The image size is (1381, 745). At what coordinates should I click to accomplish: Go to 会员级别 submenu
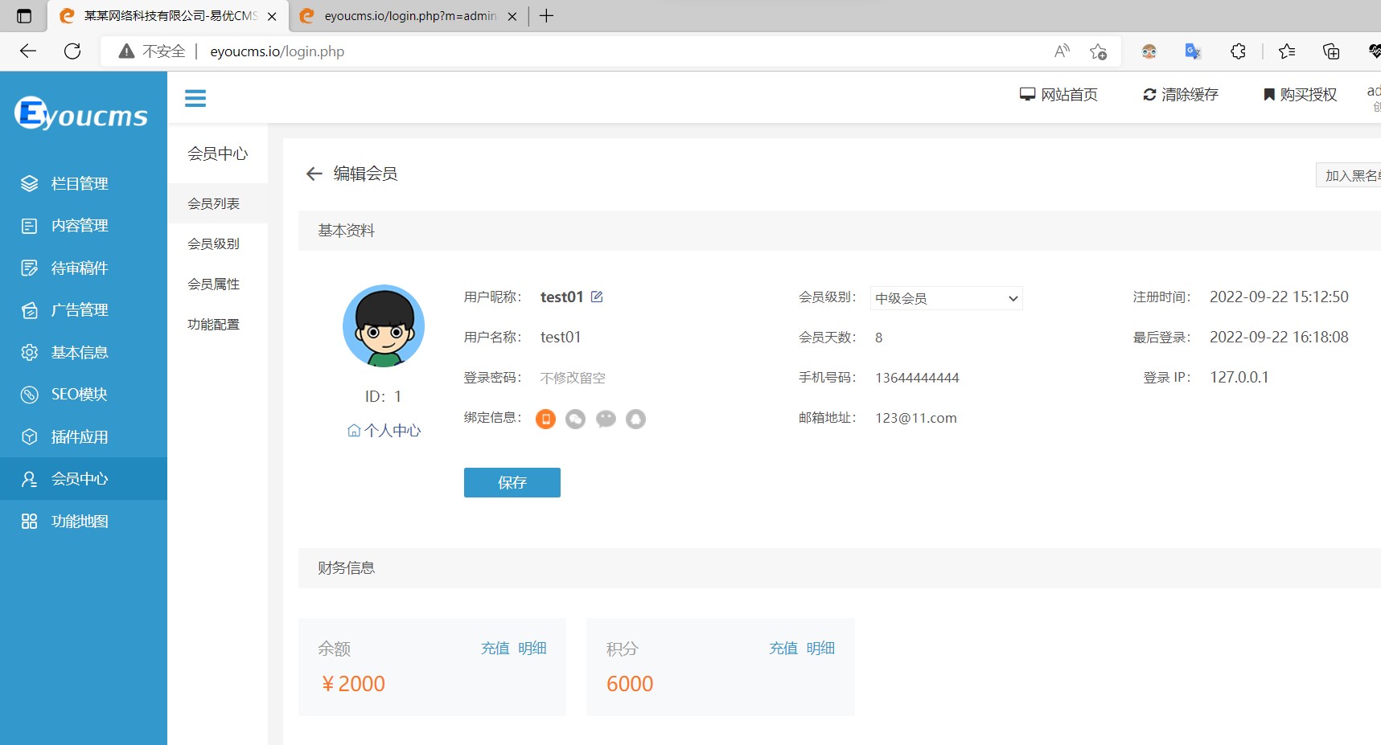(x=218, y=244)
